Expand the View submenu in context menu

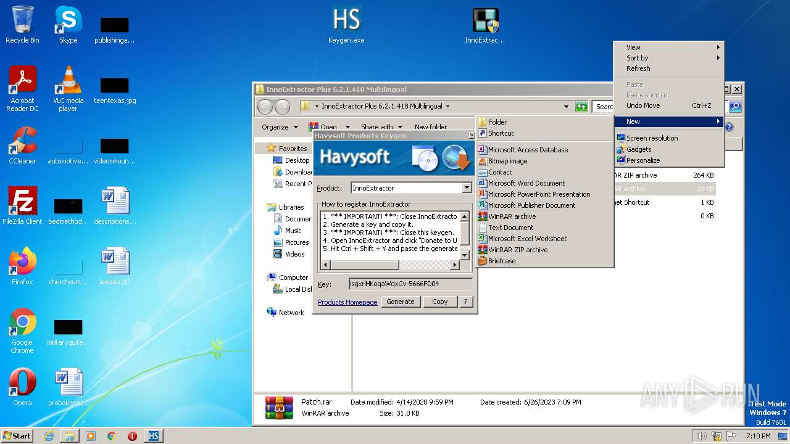669,47
